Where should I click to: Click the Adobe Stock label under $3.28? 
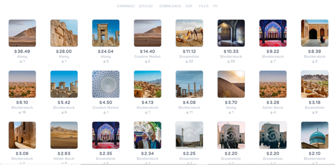pos(273,108)
